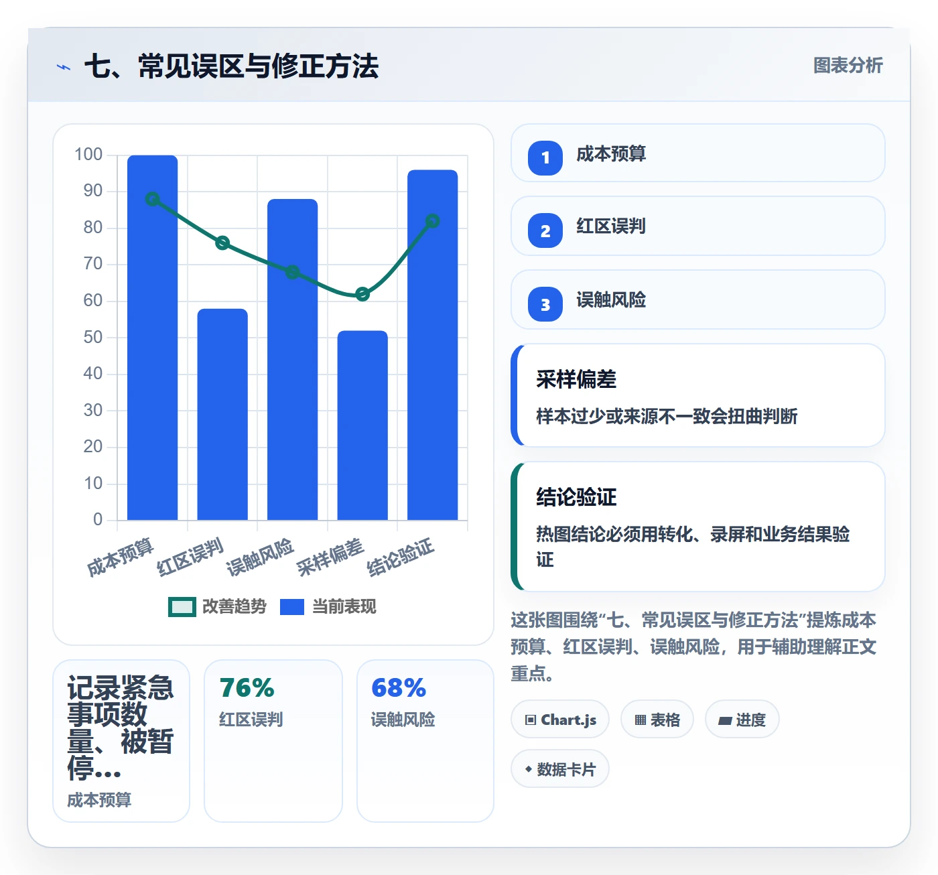This screenshot has height=875, width=938.
Task: Click the 采样偏差 x-axis label
Action: [330, 557]
